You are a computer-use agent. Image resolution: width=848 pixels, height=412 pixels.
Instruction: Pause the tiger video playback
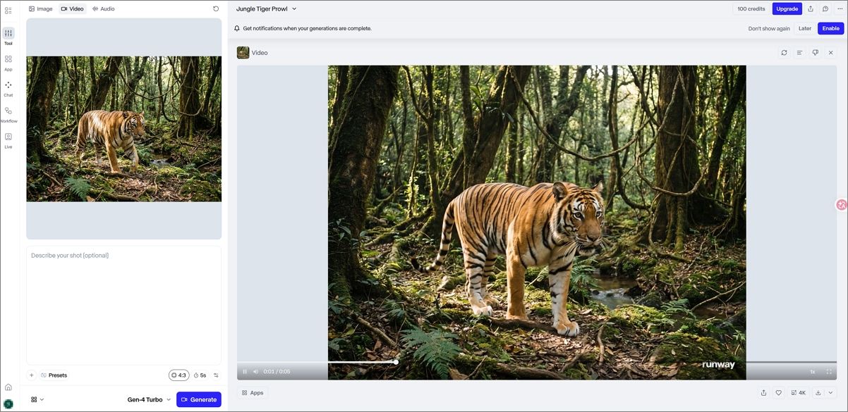pos(245,372)
